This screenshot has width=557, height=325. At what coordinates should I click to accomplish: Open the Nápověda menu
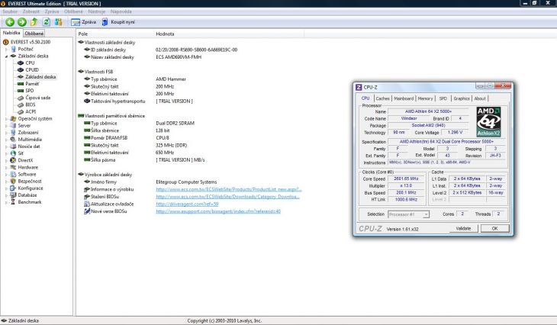tap(121, 11)
